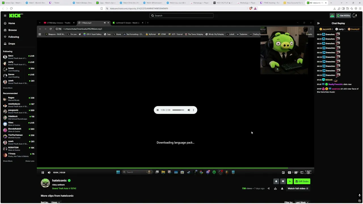
Task: Click Watch full video
Action: pos(298,188)
